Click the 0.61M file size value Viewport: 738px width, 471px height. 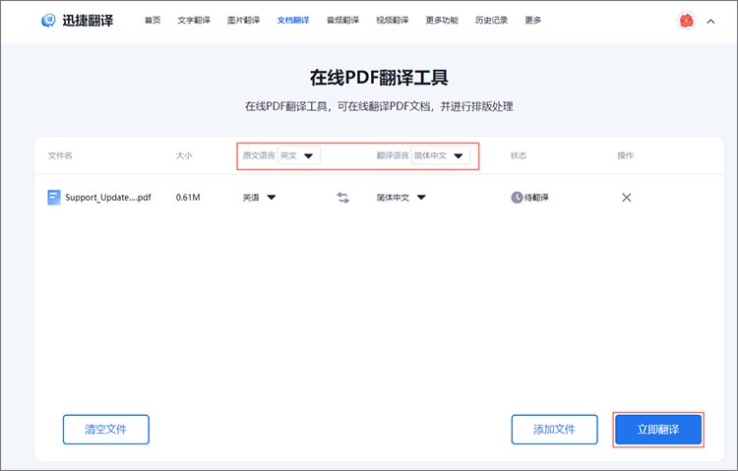pos(188,198)
